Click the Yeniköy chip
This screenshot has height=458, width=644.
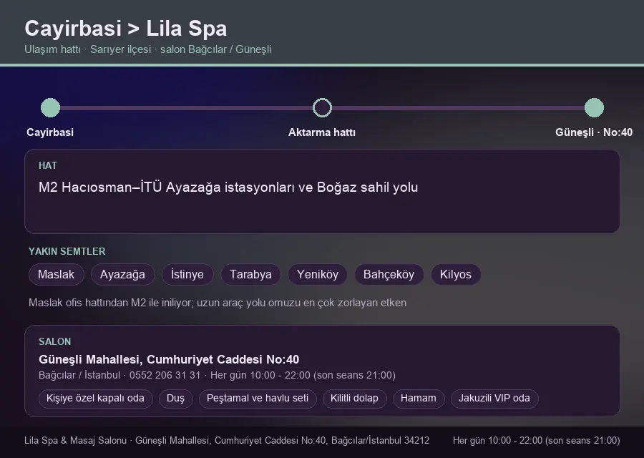(318, 274)
